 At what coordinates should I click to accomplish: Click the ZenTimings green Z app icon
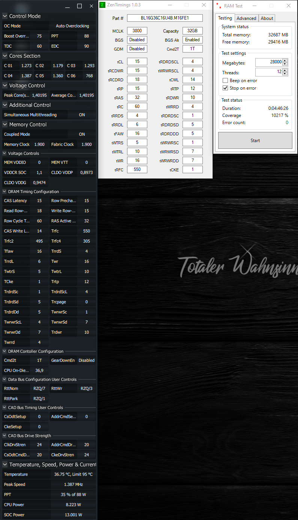coord(102,5)
